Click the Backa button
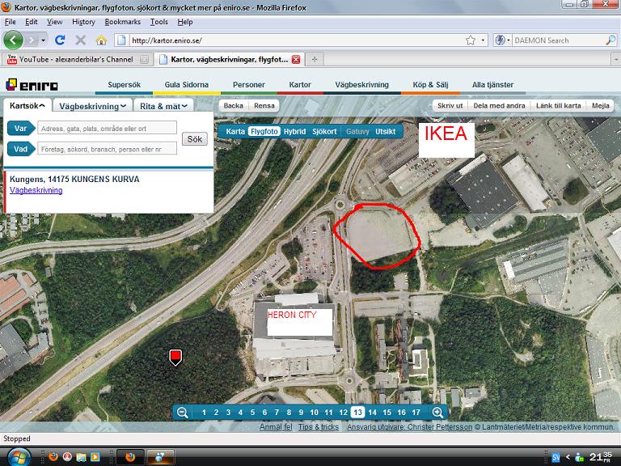 tap(233, 106)
